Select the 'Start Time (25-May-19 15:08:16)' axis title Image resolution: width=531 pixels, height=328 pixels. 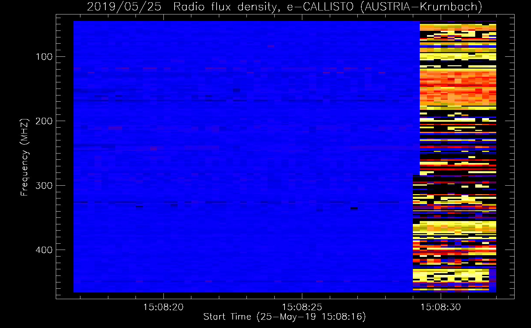tap(285, 317)
